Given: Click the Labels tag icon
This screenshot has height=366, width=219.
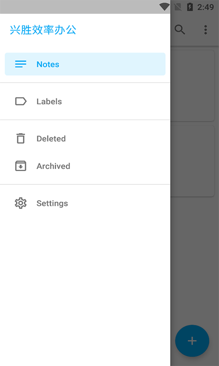Looking at the screenshot, I should (x=21, y=101).
